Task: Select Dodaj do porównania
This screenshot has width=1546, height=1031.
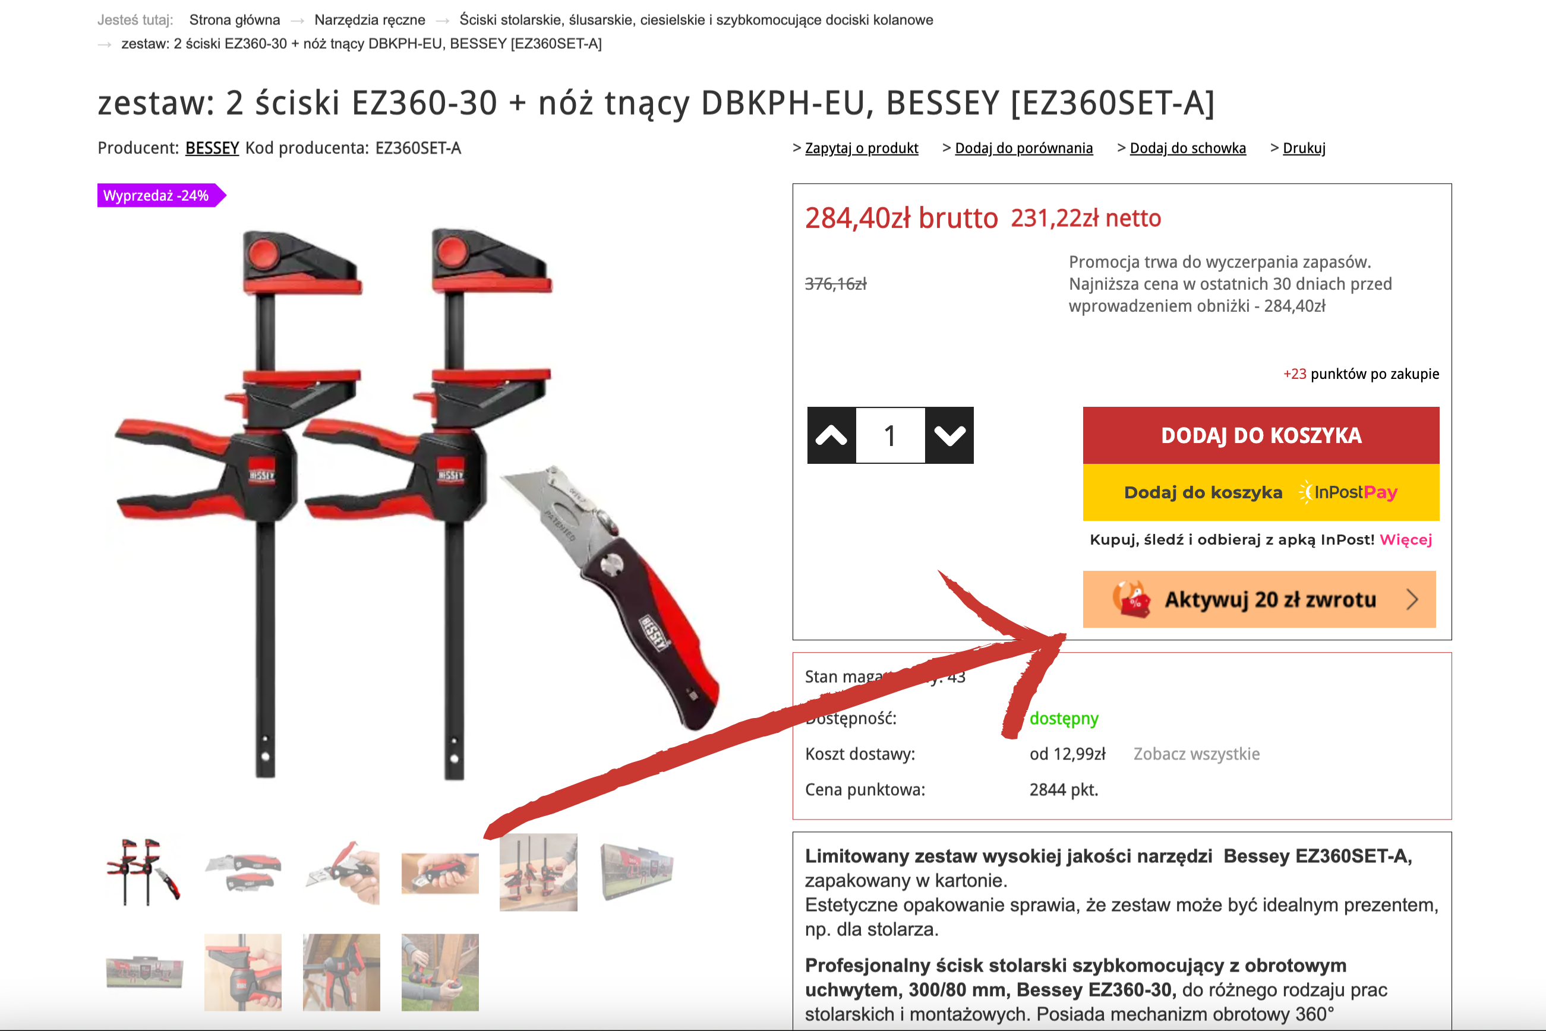Action: tap(1024, 148)
